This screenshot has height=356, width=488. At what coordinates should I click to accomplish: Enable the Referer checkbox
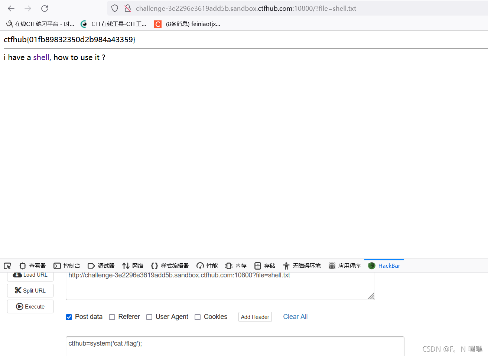[112, 317]
